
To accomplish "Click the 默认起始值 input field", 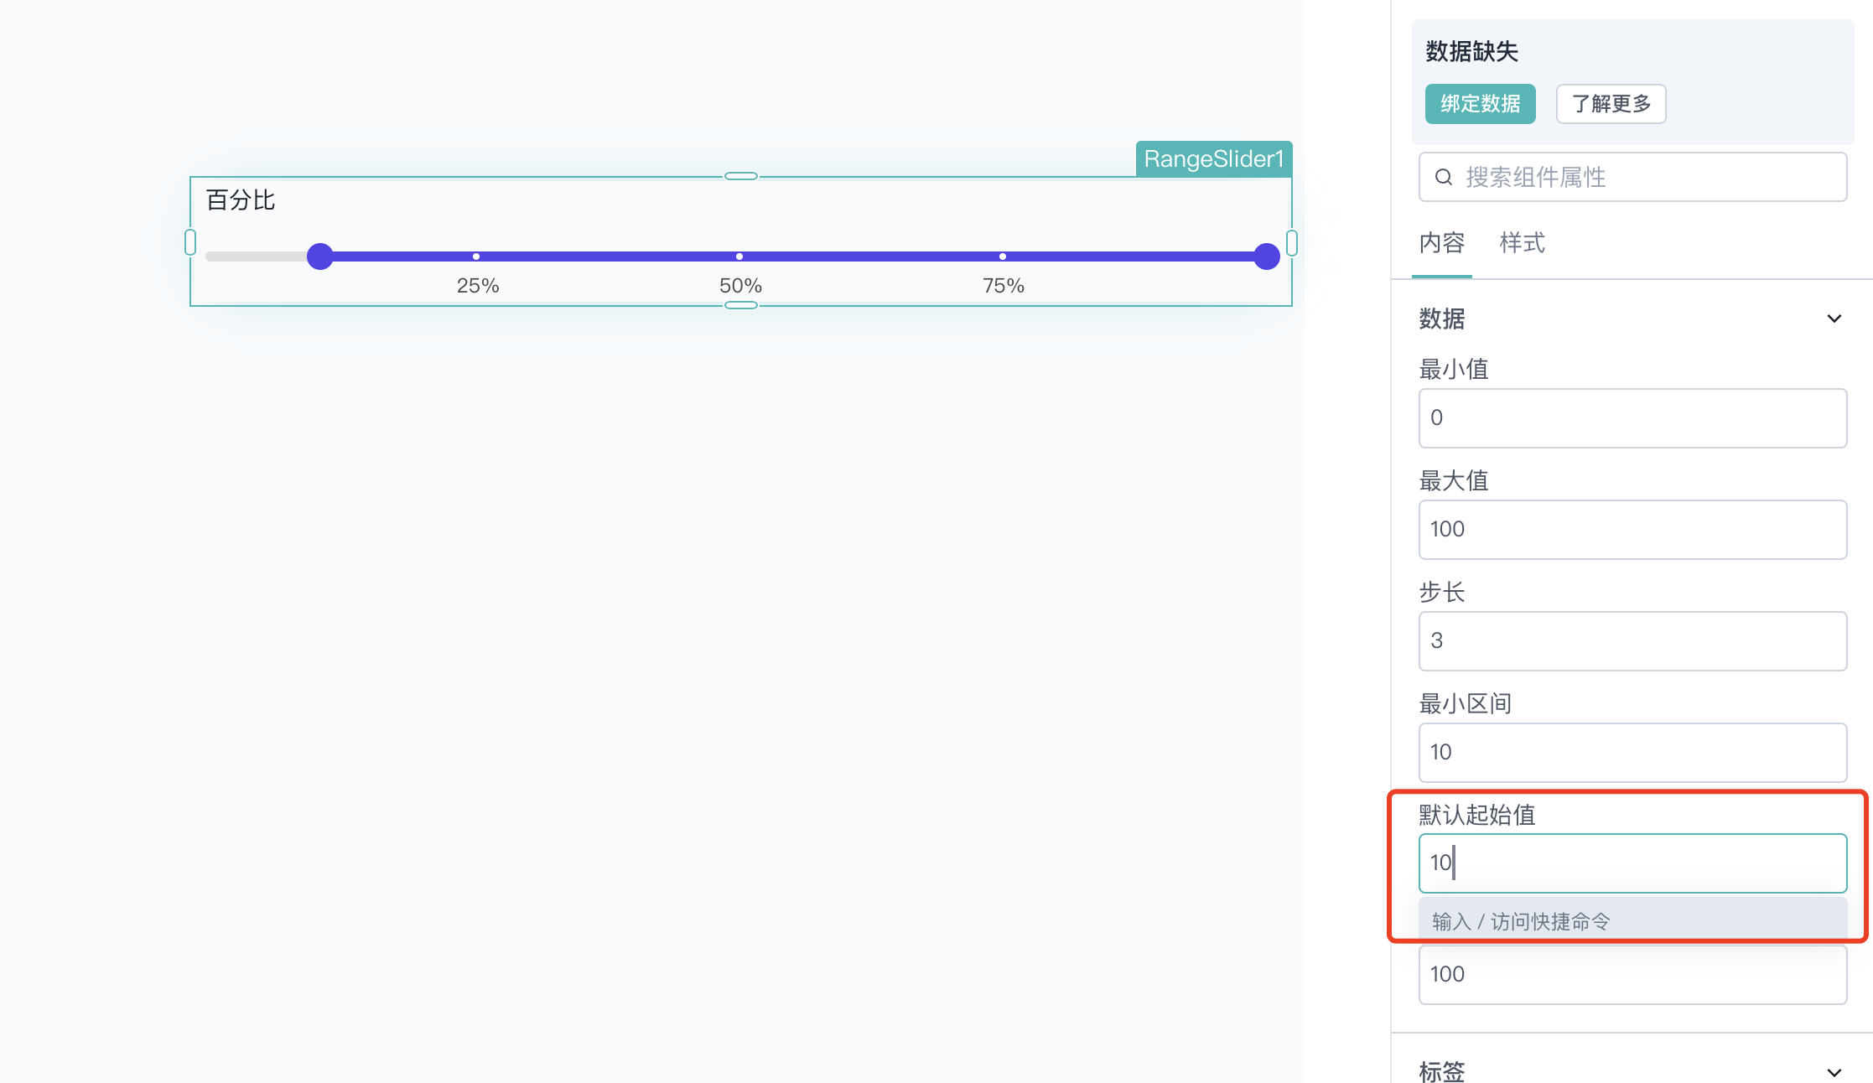I will click(1632, 863).
